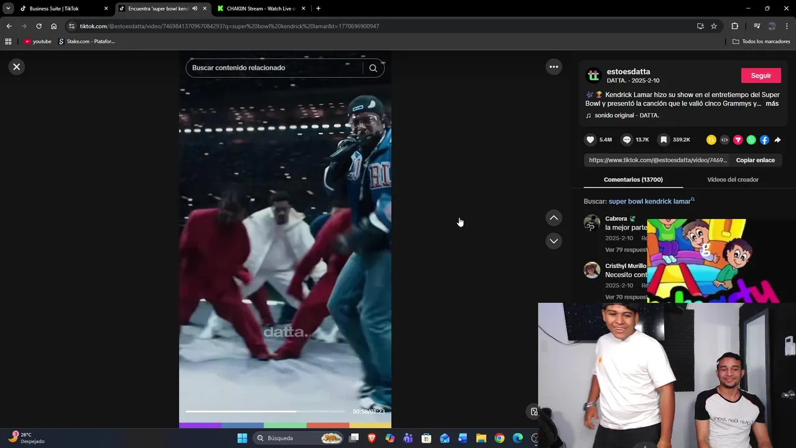Switch to the 'Comentarios (13700)' tab
Viewport: 796px width, 448px height.
coord(633,180)
